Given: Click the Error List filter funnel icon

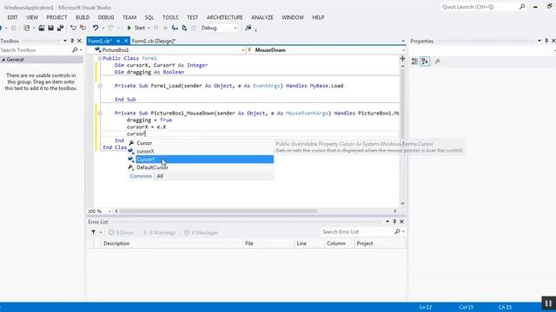Looking at the screenshot, I should point(93,232).
